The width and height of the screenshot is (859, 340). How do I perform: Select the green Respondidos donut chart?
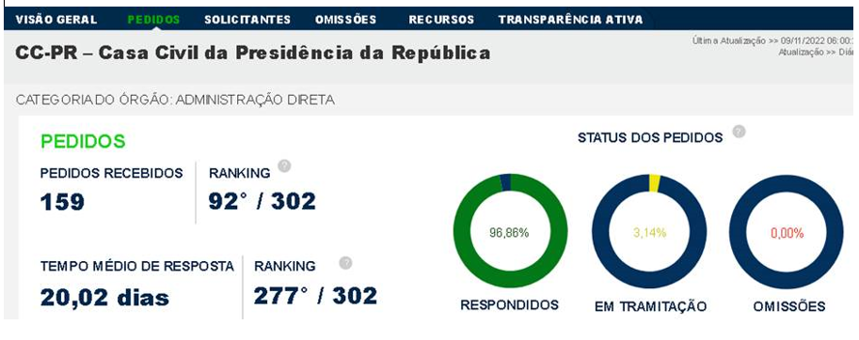[510, 231]
